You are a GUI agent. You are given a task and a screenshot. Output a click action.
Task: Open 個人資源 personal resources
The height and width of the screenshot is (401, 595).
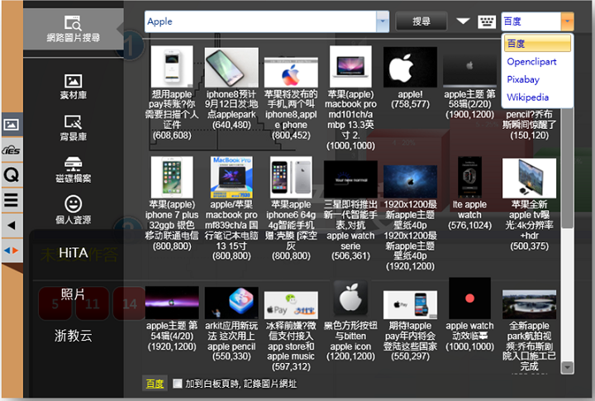74,210
